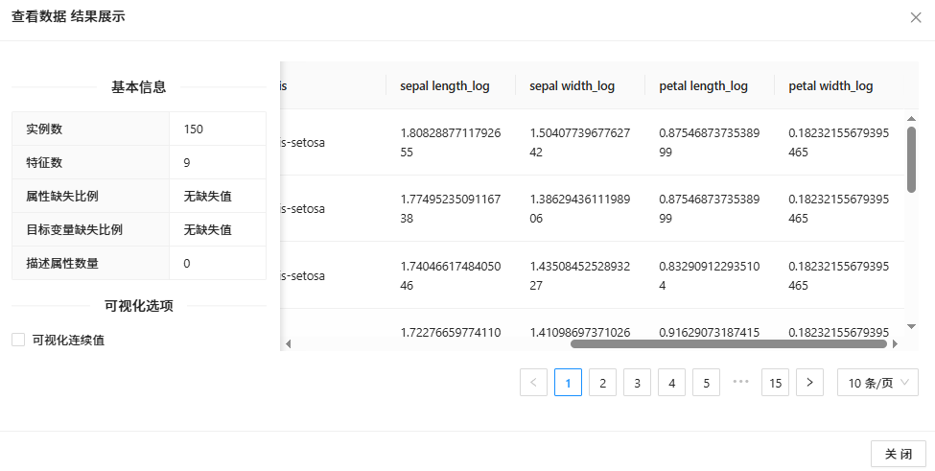The height and width of the screenshot is (471, 935).
Task: Switch to page 3 of results
Action: tap(637, 383)
